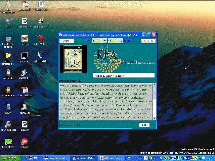The image size is (215, 161).
Task: Click the text area scrollbar thumb
Action: pyautogui.click(x=155, y=93)
